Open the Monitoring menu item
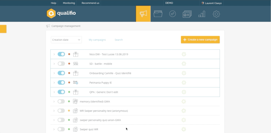This screenshot has width=271, height=133. coord(69,3)
